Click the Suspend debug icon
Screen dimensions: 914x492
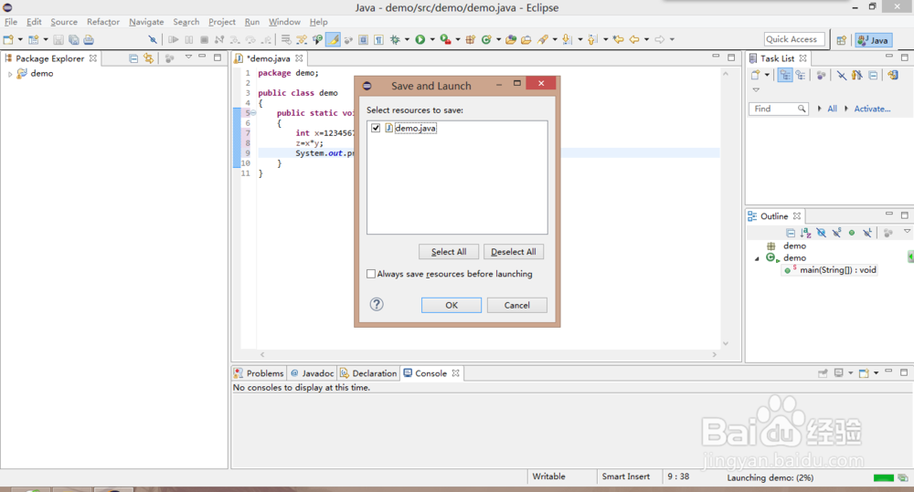point(189,39)
